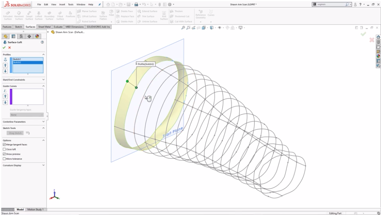Collapse the Options section

(x=44, y=141)
